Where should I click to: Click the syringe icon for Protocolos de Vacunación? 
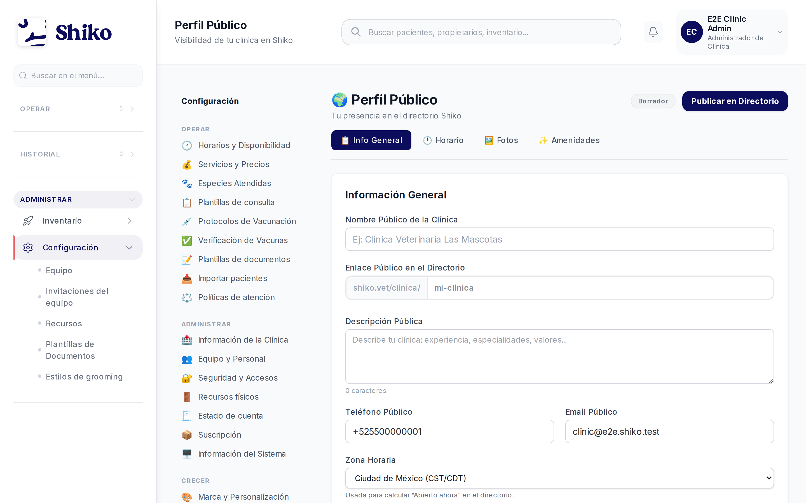point(187,221)
